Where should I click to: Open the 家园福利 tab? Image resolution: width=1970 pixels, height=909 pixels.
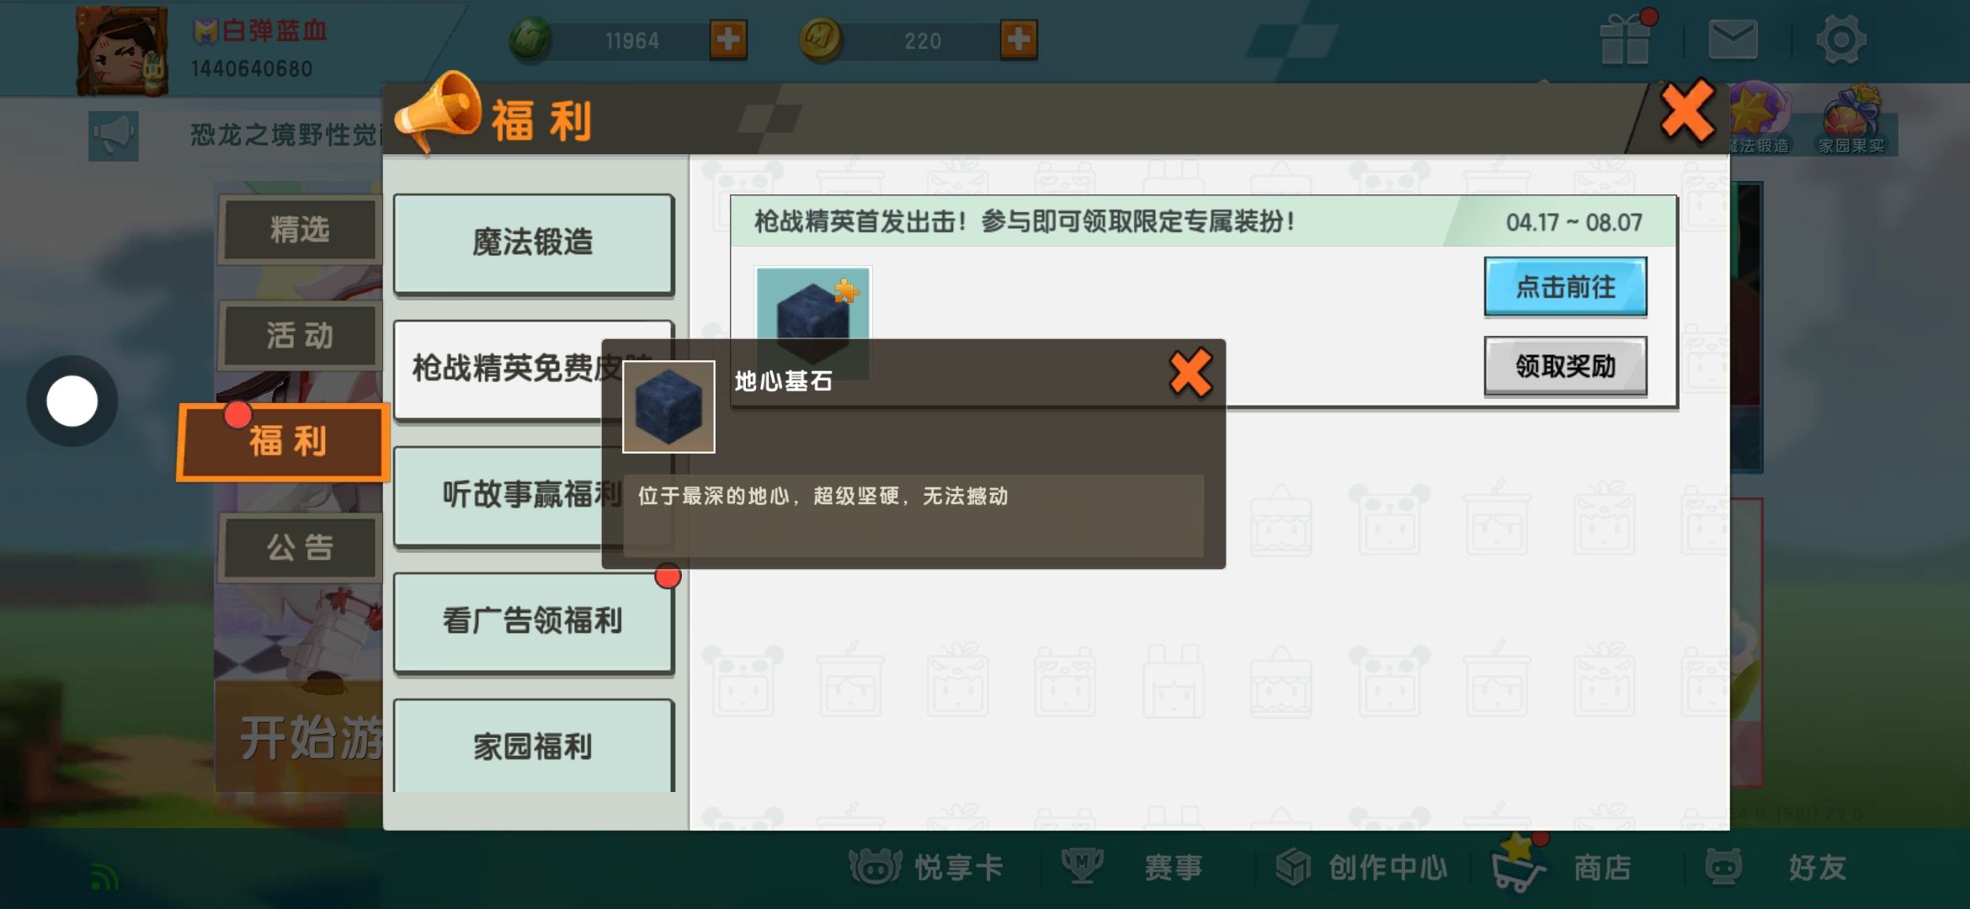534,746
